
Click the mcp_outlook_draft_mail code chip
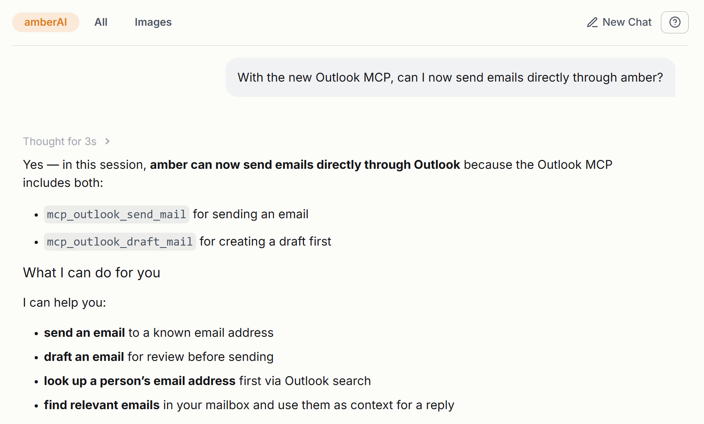120,242
